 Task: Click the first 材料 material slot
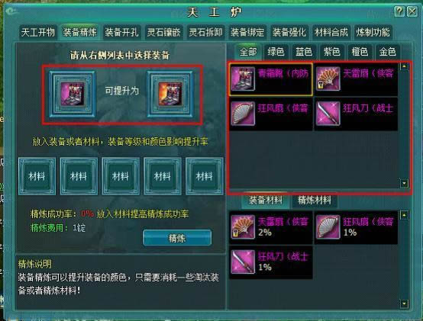pyautogui.click(x=37, y=176)
